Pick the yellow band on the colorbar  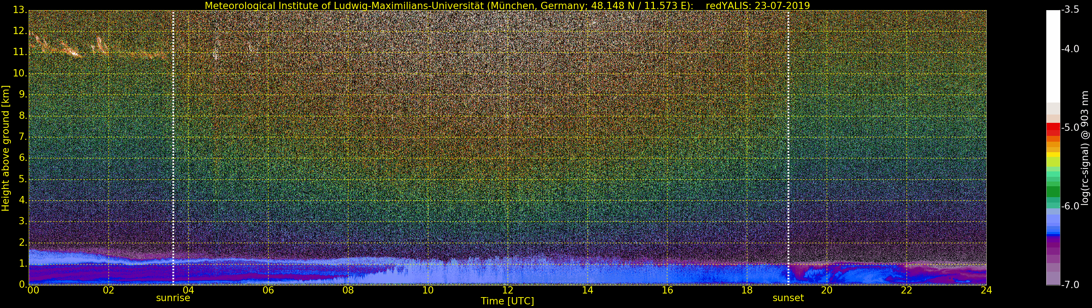(1053, 154)
